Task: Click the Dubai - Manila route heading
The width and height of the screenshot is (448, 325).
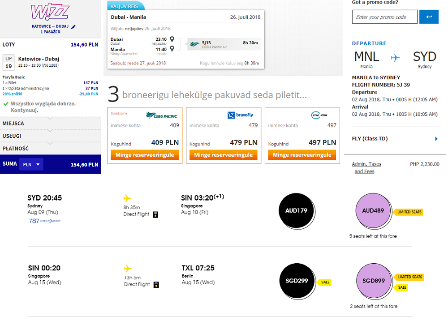Action: pos(128,17)
